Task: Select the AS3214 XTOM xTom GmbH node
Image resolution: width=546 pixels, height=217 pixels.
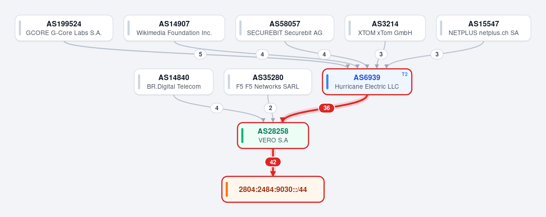Action: [x=385, y=28]
